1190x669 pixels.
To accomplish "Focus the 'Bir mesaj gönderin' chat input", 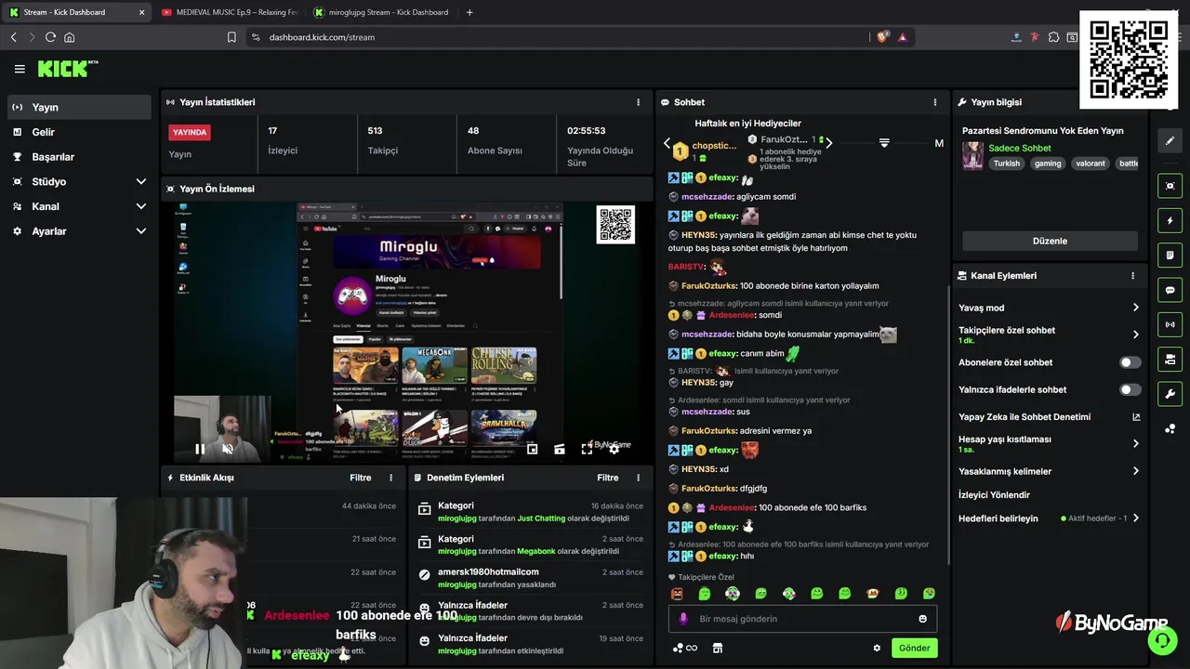I will click(802, 619).
